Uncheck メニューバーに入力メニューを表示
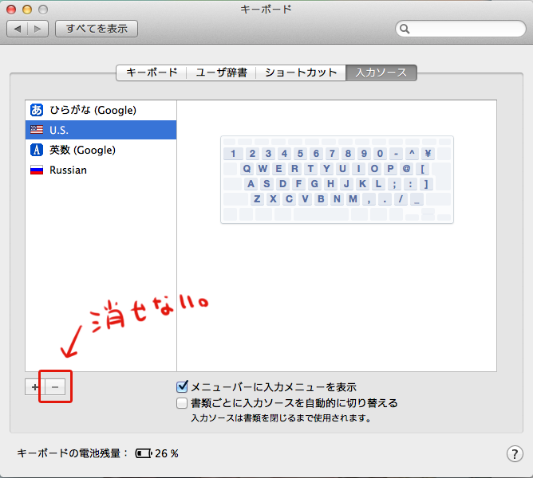Viewport: 533px width, 478px height. tap(182, 386)
